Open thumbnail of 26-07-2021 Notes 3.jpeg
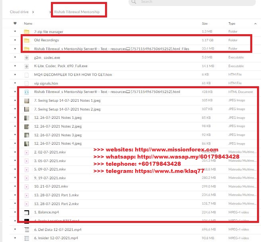 [x=27, y=135]
